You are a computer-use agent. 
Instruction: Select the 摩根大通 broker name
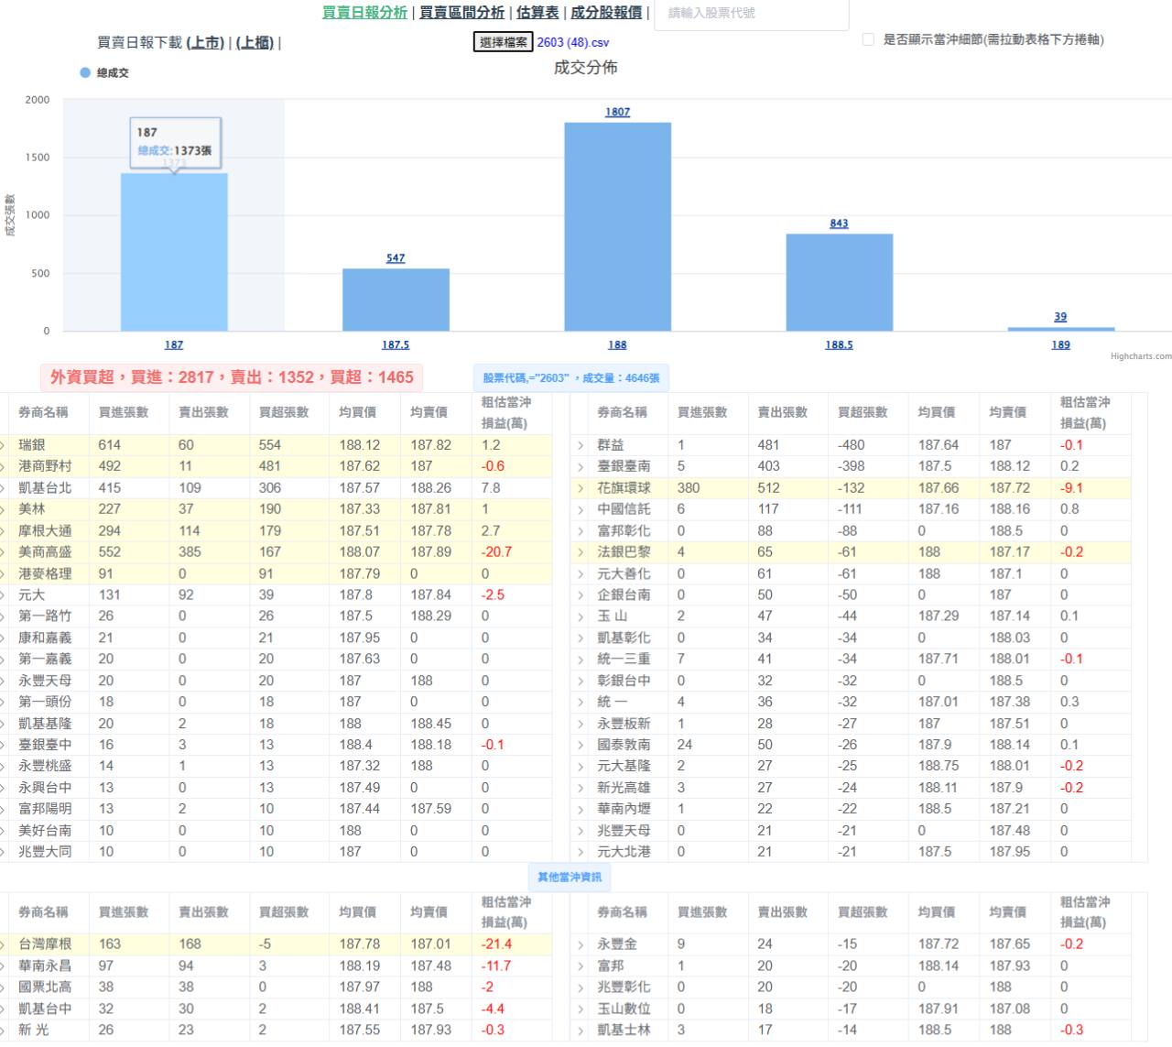pyautogui.click(x=45, y=530)
